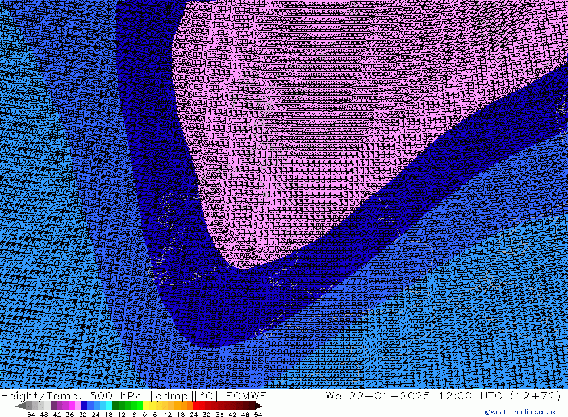
Task: Click the ECMWF model label
Action: click(x=245, y=395)
